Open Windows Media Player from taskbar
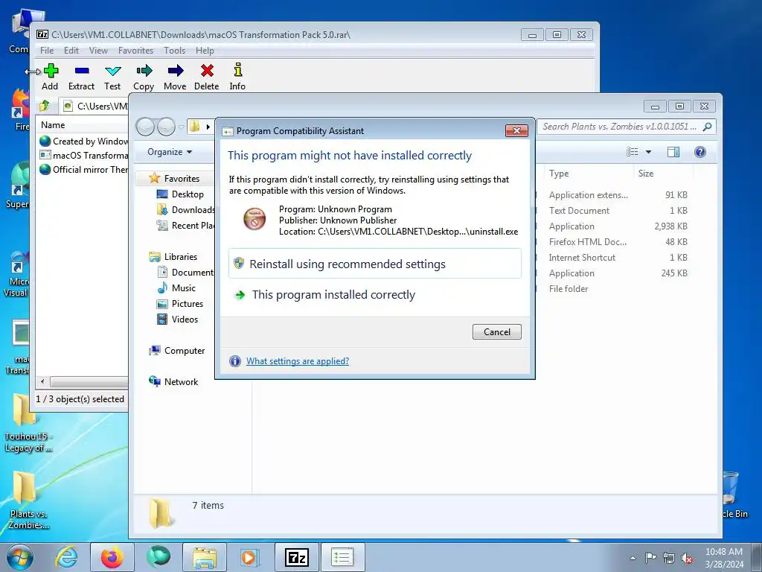 click(x=250, y=557)
